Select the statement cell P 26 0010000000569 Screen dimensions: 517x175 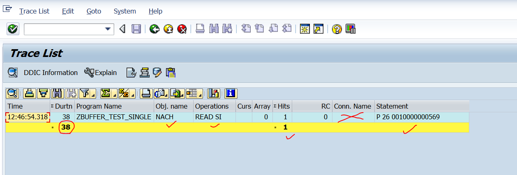tap(422, 117)
